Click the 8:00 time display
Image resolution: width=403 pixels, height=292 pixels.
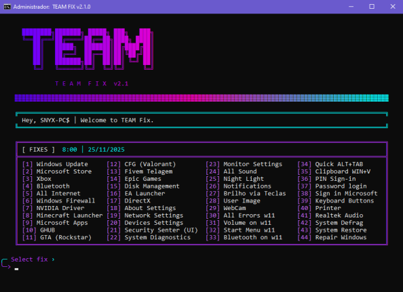[x=70, y=150]
